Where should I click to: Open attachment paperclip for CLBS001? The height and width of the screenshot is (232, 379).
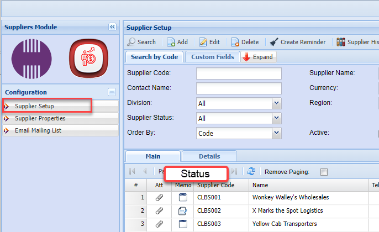(159, 197)
